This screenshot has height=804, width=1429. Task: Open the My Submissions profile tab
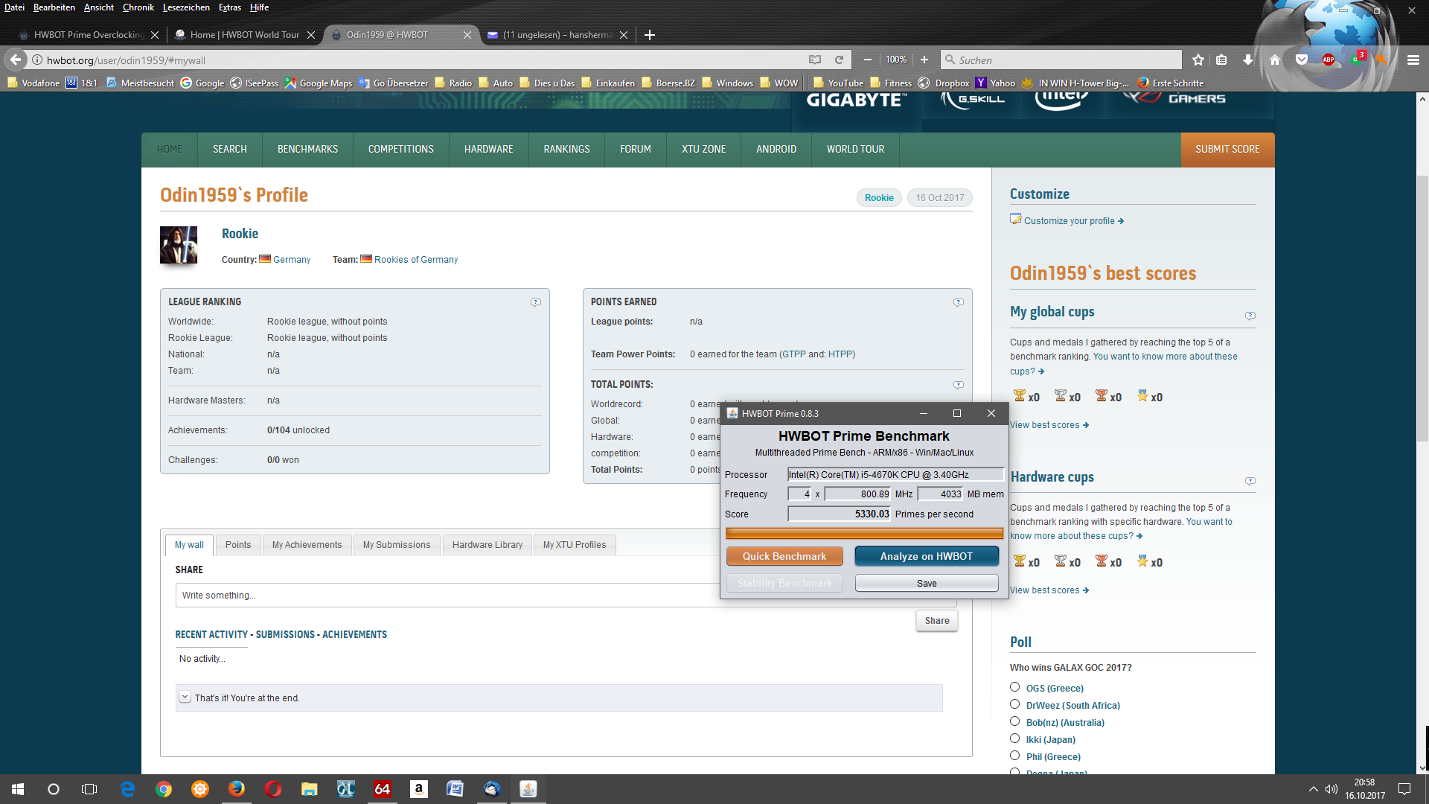[x=397, y=545]
